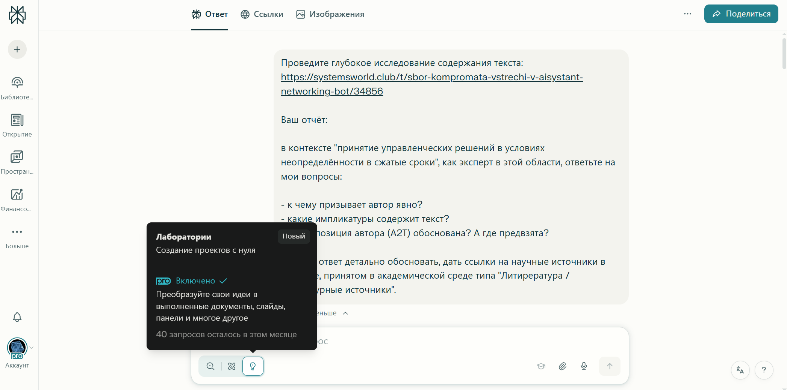Screen dimensions: 787x390
Task: Start a new thread with plus button
Action: [x=17, y=49]
